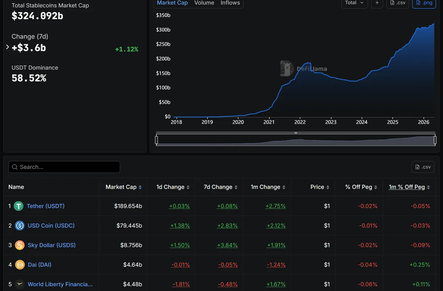Click USDC's +2.83% 7d change value
This screenshot has height=291, width=443.
pyautogui.click(x=227, y=226)
